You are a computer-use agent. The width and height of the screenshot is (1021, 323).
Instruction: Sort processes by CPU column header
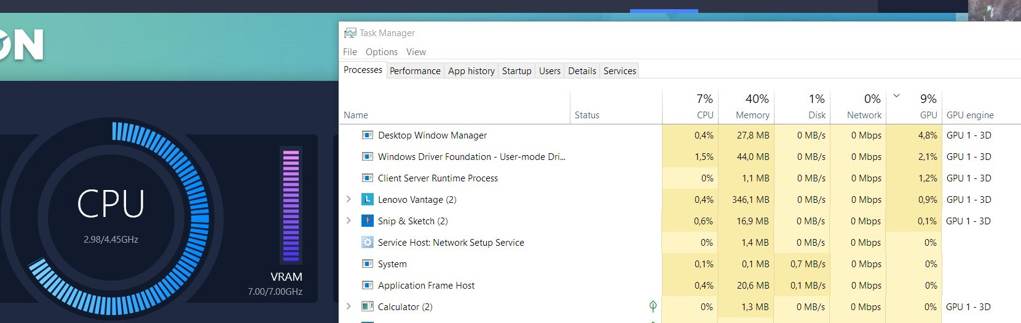click(690, 107)
